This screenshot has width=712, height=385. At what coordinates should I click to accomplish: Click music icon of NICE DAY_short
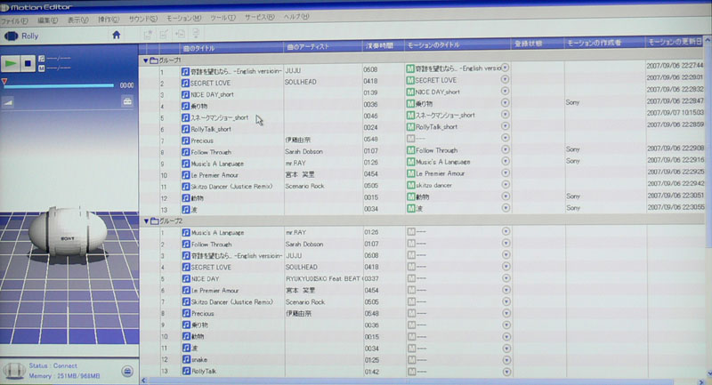[x=185, y=94]
